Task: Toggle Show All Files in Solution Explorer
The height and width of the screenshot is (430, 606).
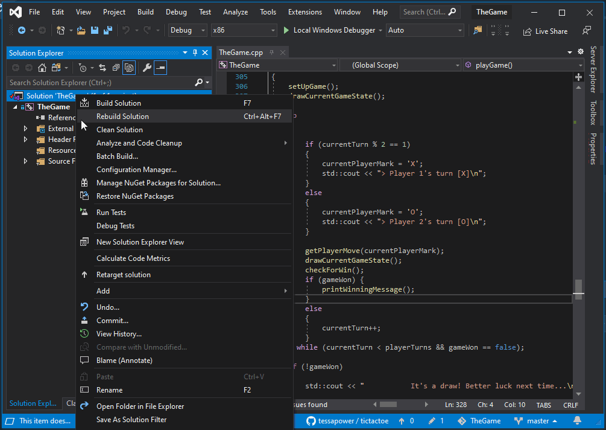Action: coord(129,68)
